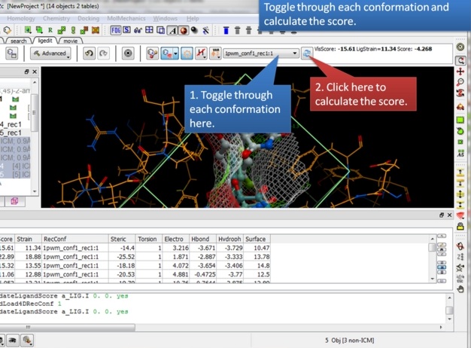The width and height of the screenshot is (471, 348).
Task: Open the Advanced dropdown button
Action: (x=51, y=53)
